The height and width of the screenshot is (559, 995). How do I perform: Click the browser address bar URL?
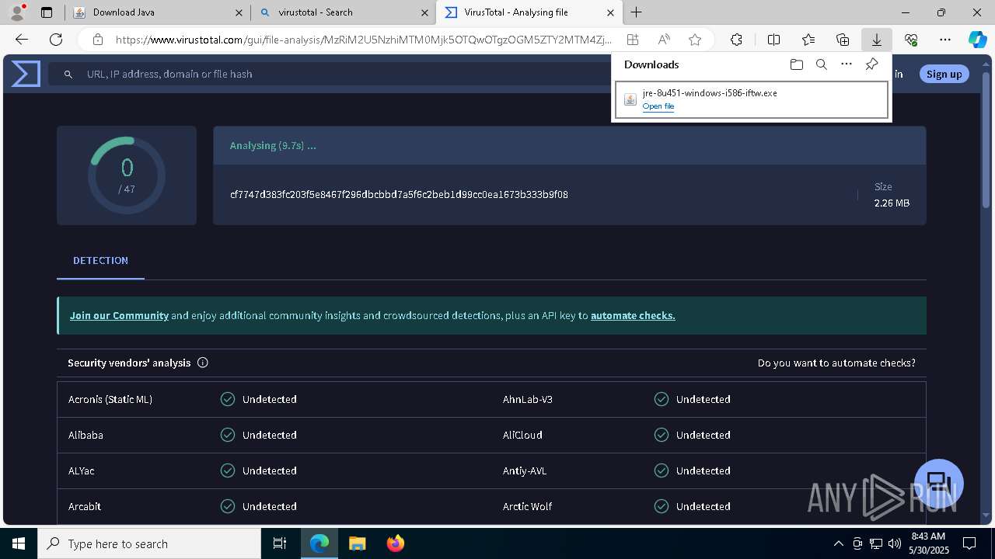click(363, 40)
